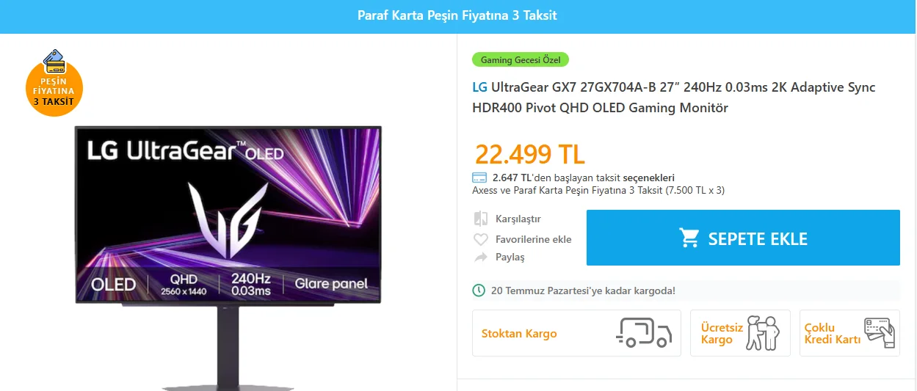Click the shopping cart icon on Sepete Ekle

coord(689,238)
